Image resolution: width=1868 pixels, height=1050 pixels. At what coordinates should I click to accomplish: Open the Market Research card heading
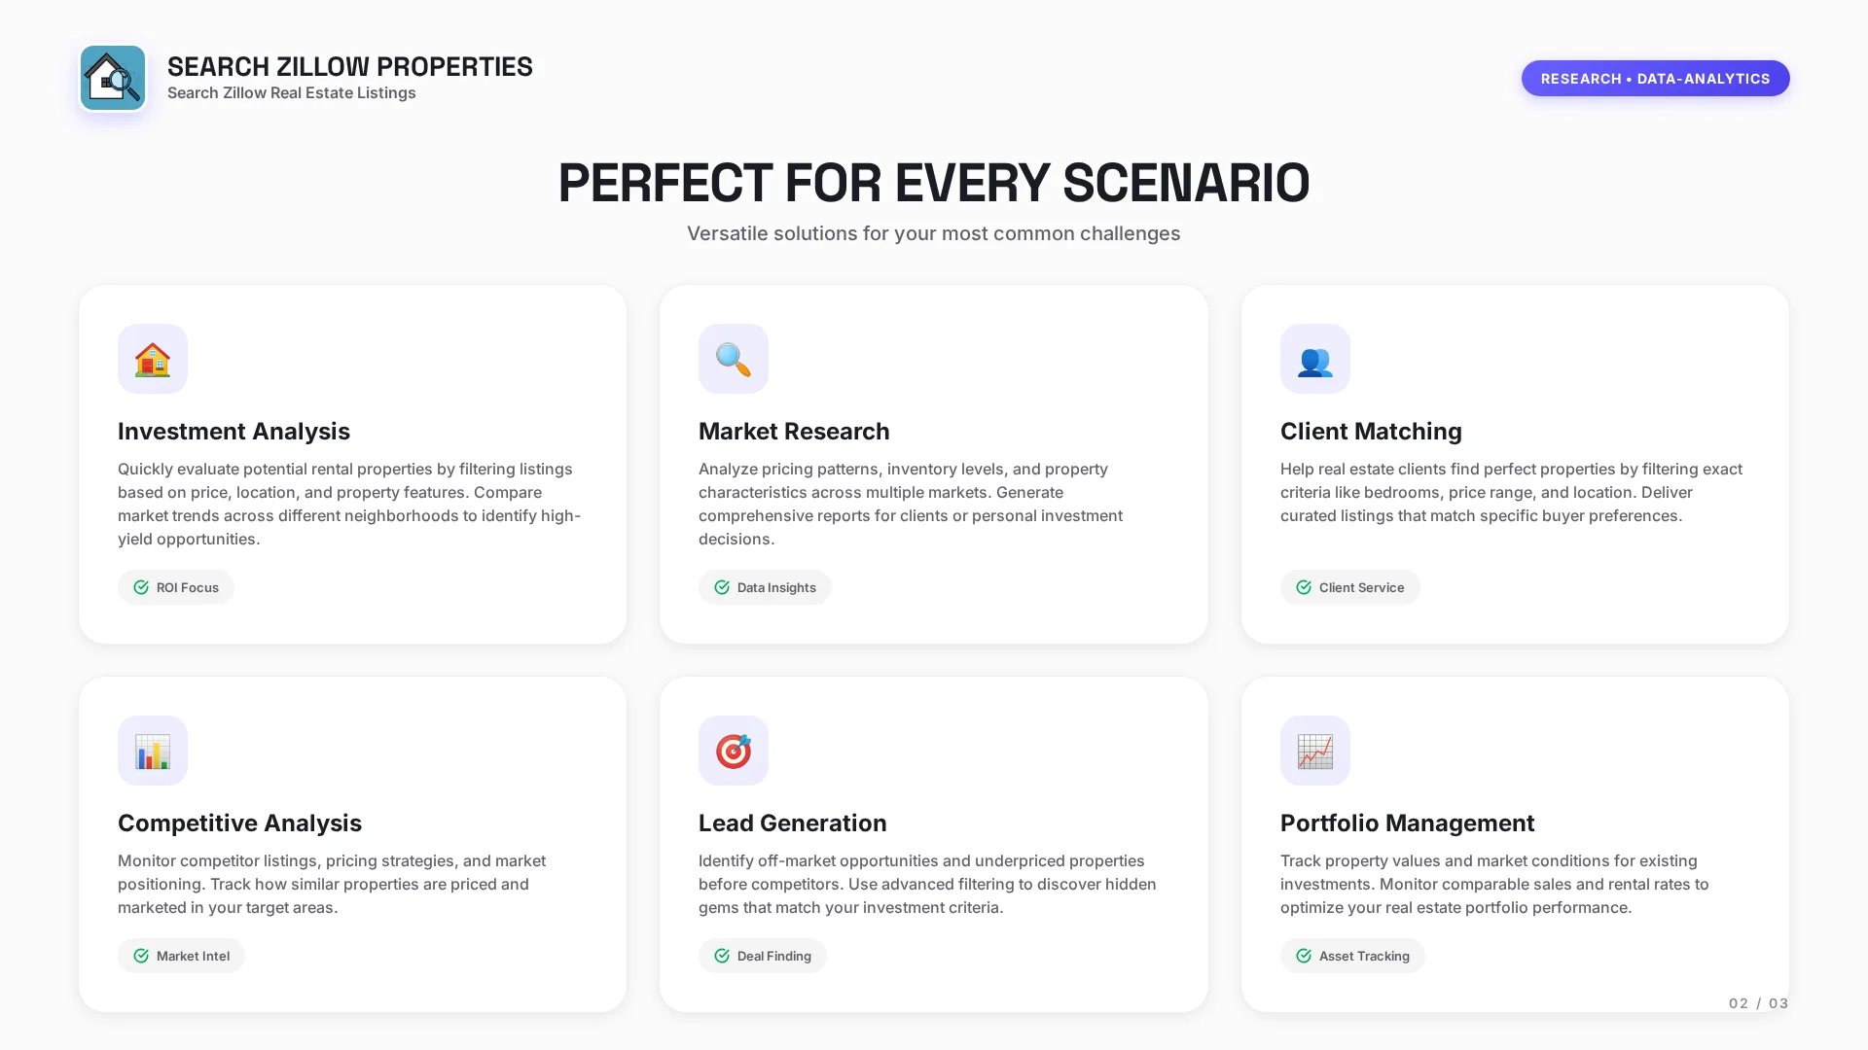794,431
